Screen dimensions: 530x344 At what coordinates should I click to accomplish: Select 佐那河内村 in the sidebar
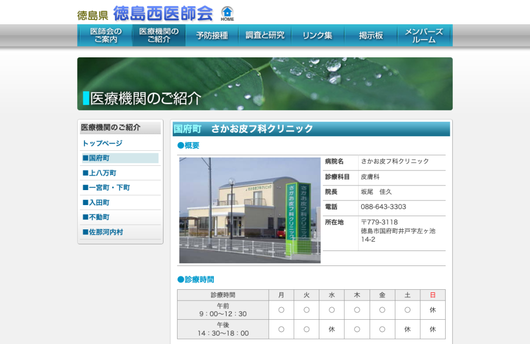[103, 232]
